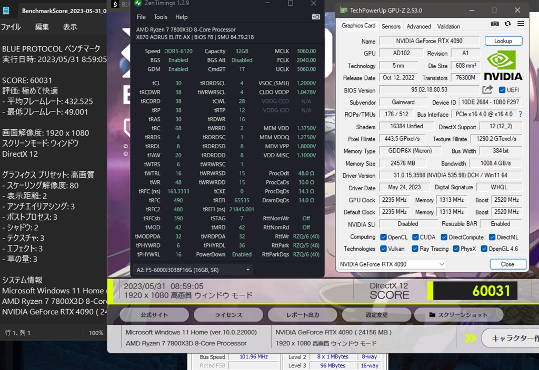The height and width of the screenshot is (370, 539).
Task: Click the ライセンス button in benchmark
Action: coord(228,315)
